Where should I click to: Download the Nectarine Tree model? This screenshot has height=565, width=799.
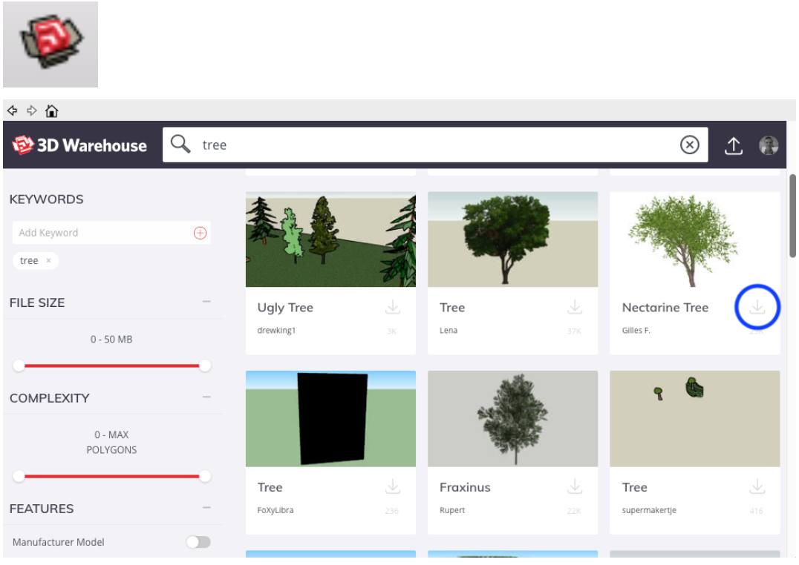point(757,308)
